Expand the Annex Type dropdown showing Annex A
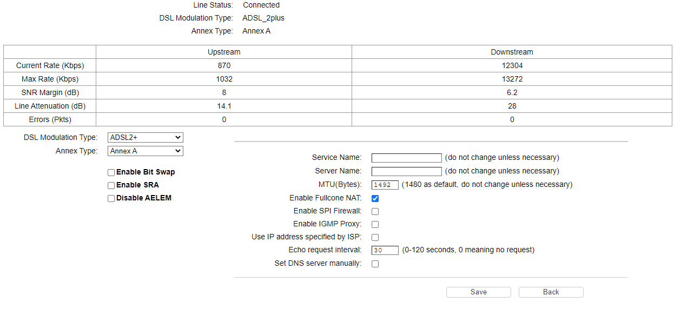Image resolution: width=681 pixels, height=309 pixels. [x=146, y=151]
